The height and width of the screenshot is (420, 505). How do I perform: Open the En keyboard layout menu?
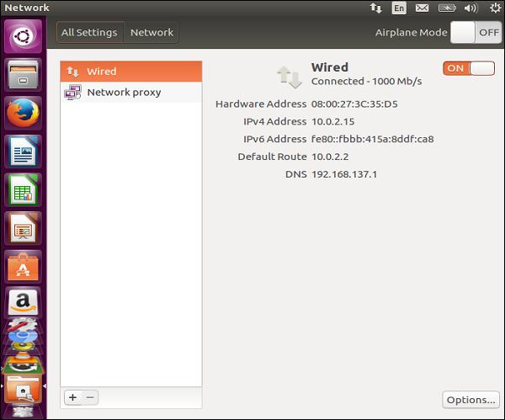point(398,8)
